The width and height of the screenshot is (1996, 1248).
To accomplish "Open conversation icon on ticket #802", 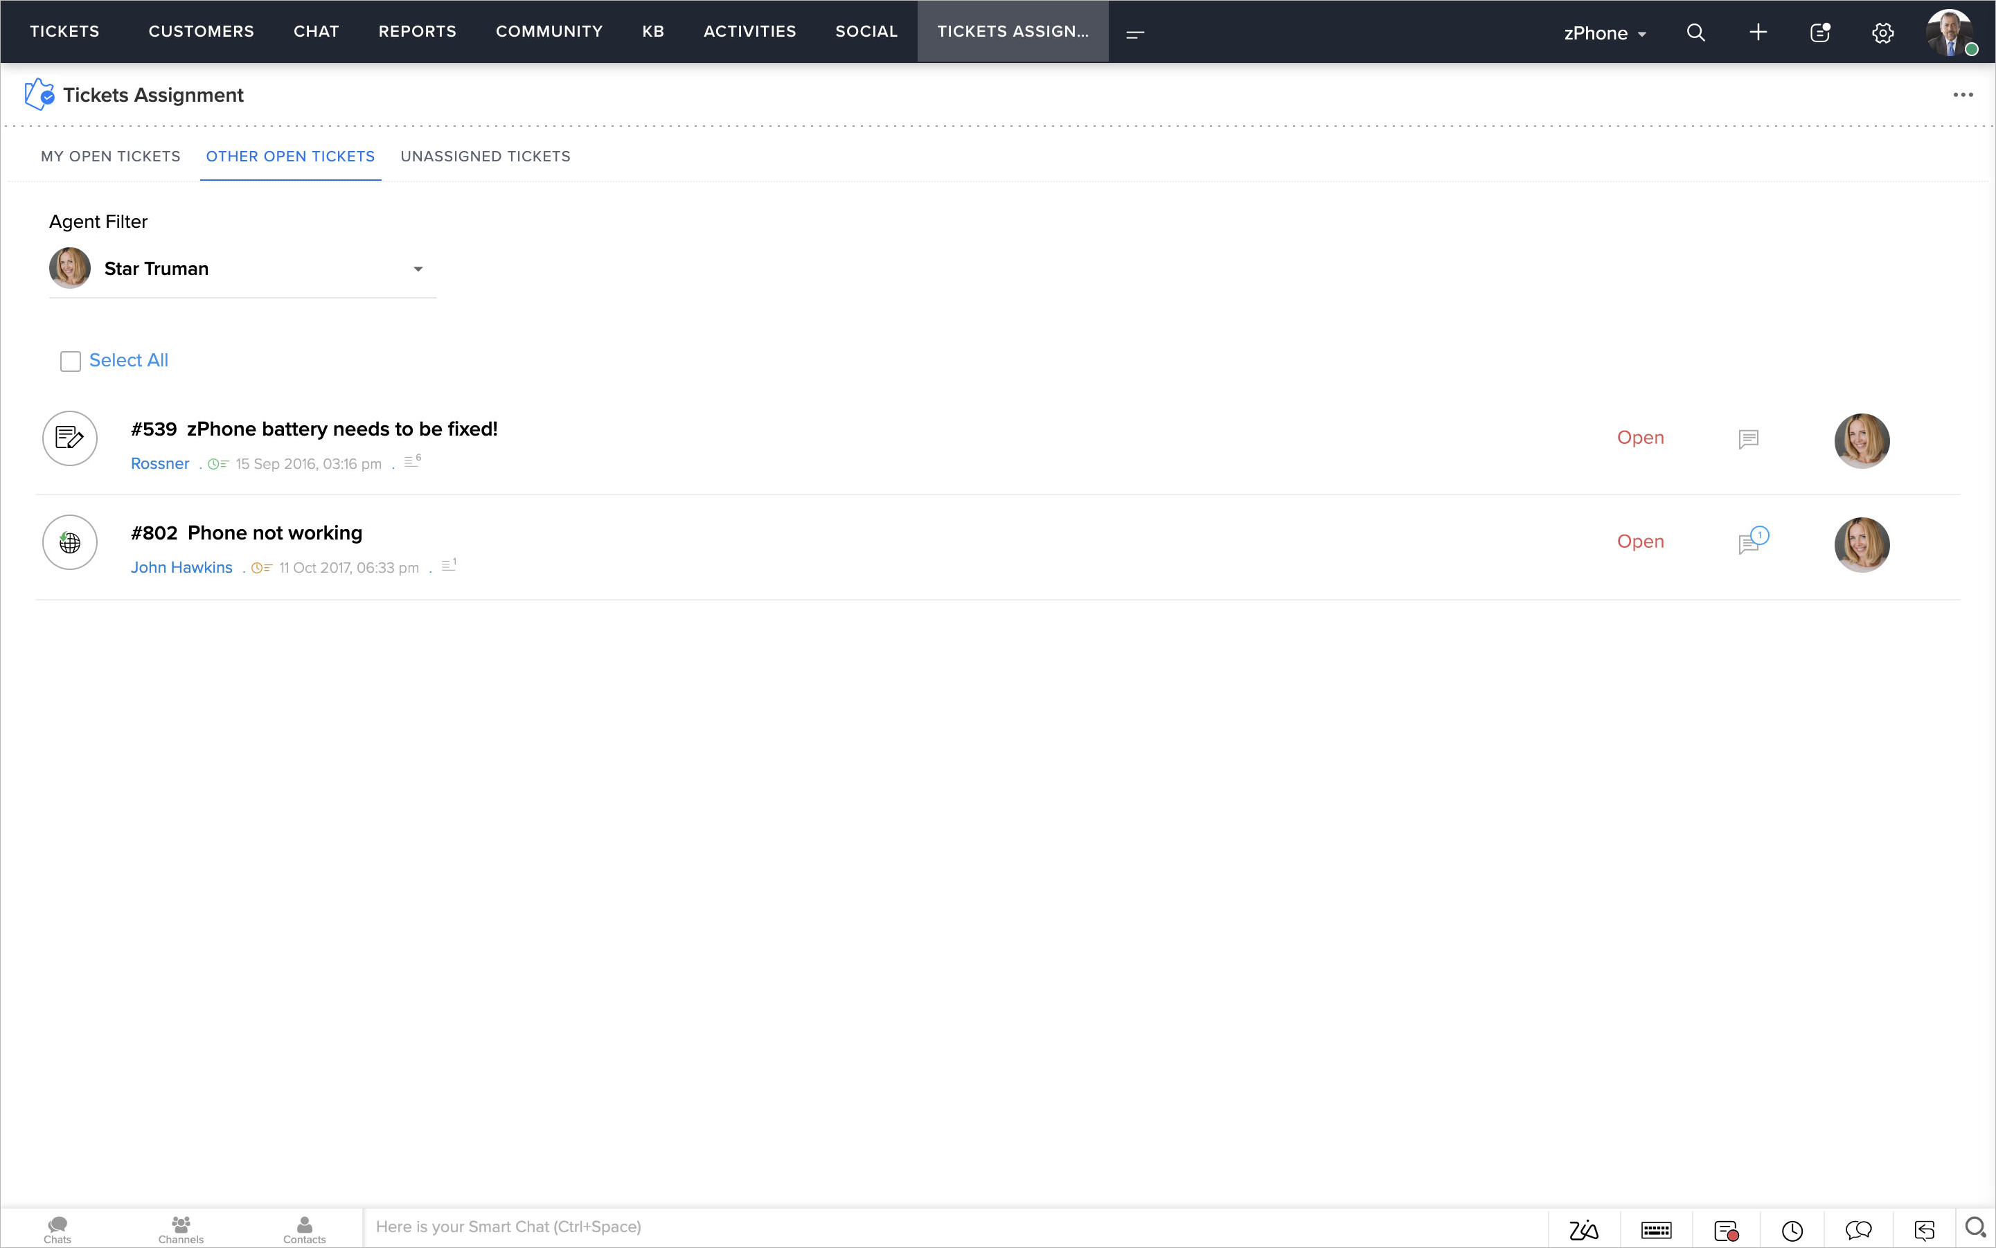I will tap(1750, 542).
